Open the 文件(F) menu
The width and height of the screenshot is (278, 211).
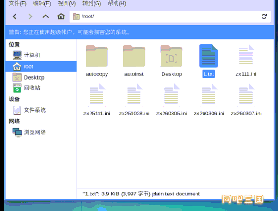click(x=17, y=3)
